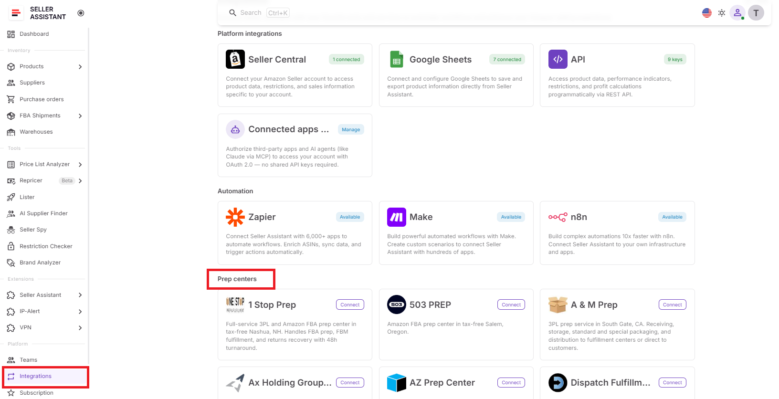
Task: Click the Amazon Seller Central logo
Action: pyautogui.click(x=235, y=59)
